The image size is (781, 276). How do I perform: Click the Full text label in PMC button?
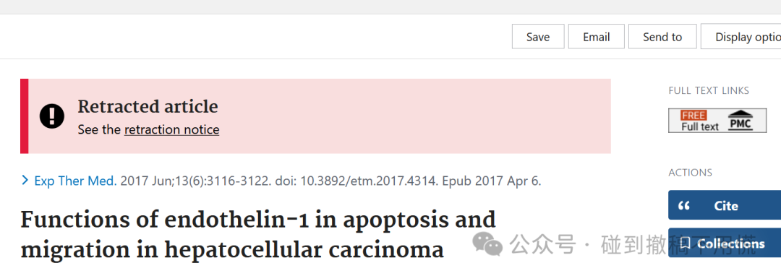click(x=700, y=126)
